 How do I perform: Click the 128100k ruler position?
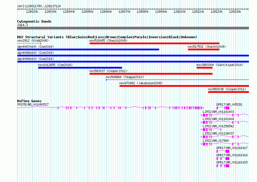click(180, 12)
